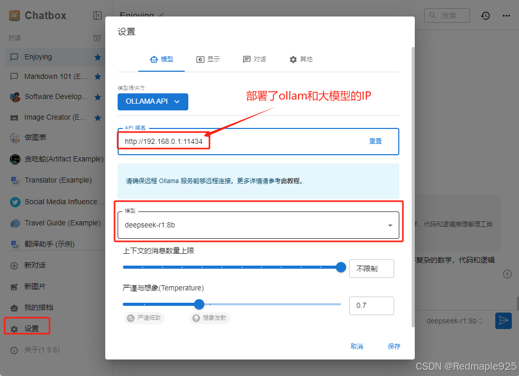Open model selector deepseek-r1:8b in chat
This screenshot has width=519, height=376.
[x=455, y=321]
